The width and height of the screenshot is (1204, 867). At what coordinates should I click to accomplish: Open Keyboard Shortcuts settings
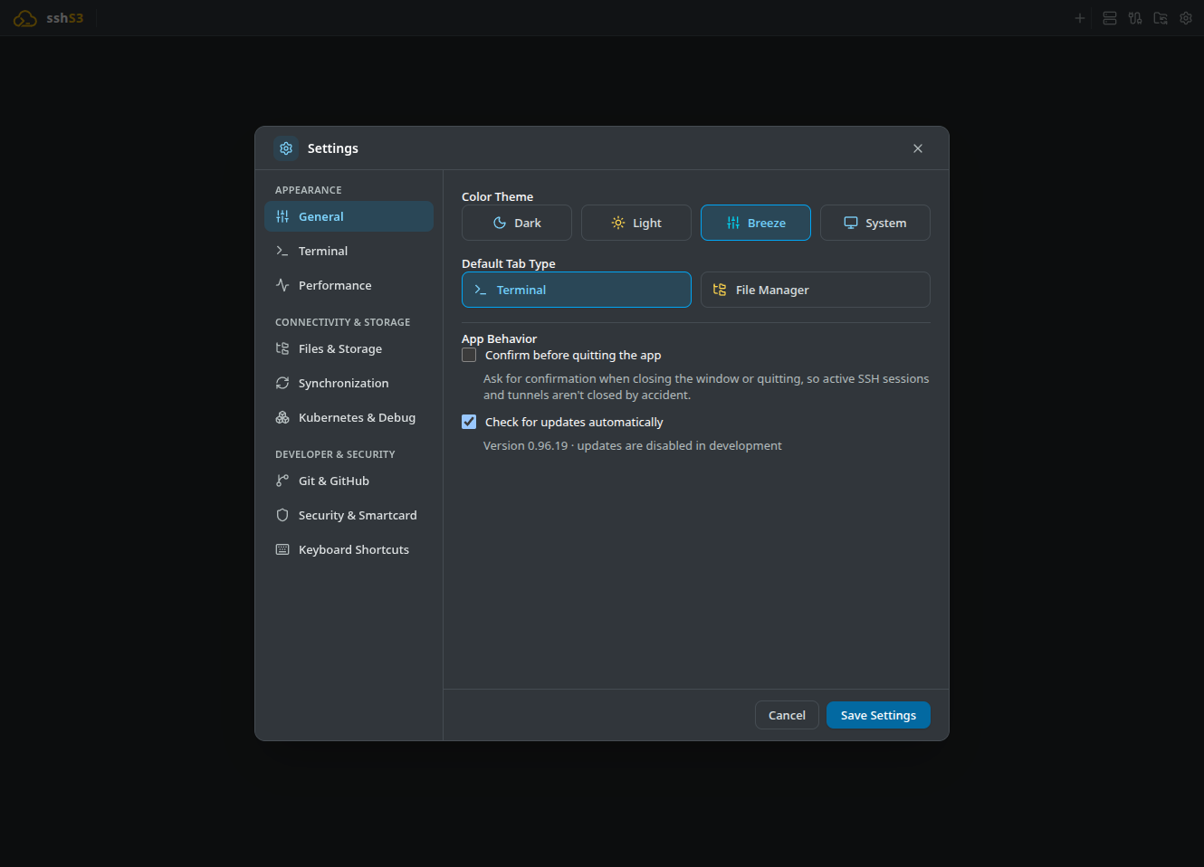click(349, 549)
